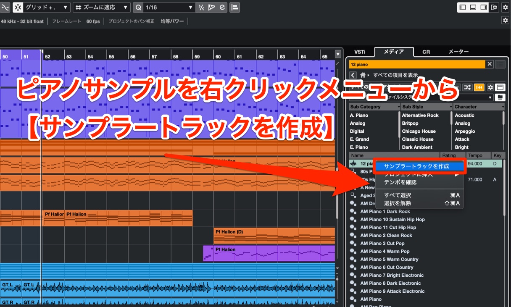Click waveform icon of '12 piano' result
511x307 pixels.
tap(353, 163)
